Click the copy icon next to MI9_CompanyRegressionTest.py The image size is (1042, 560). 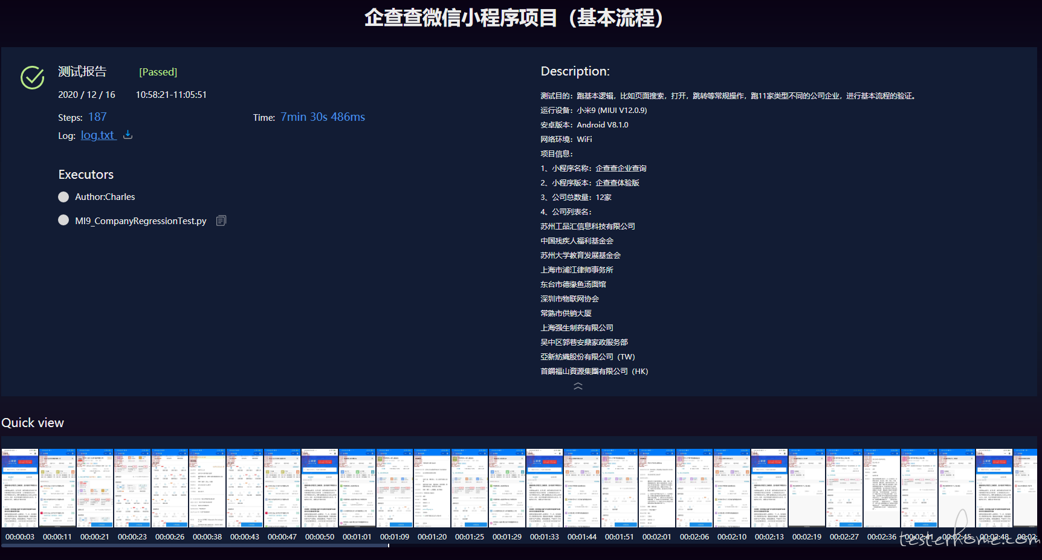(x=221, y=220)
